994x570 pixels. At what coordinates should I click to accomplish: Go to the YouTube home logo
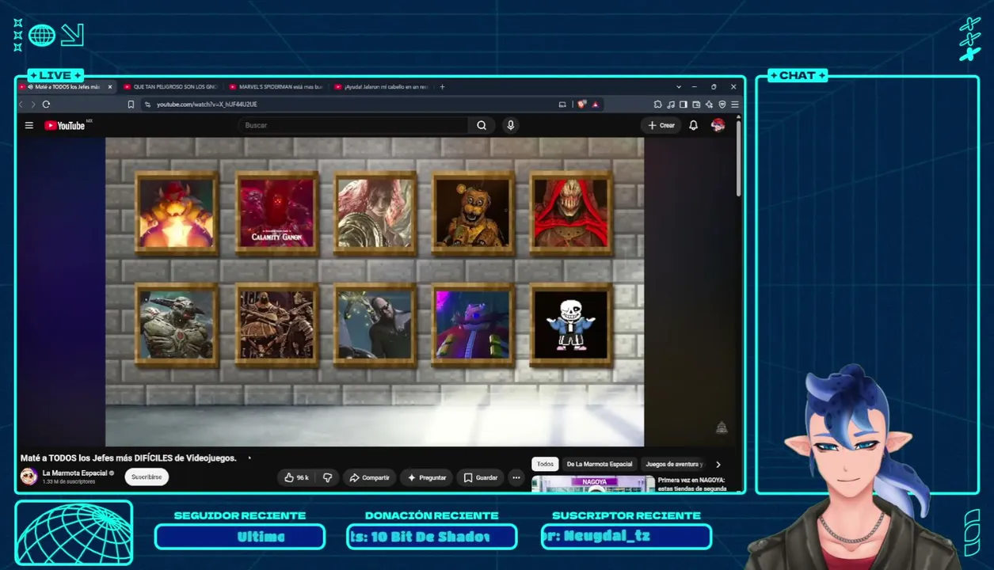tap(67, 125)
